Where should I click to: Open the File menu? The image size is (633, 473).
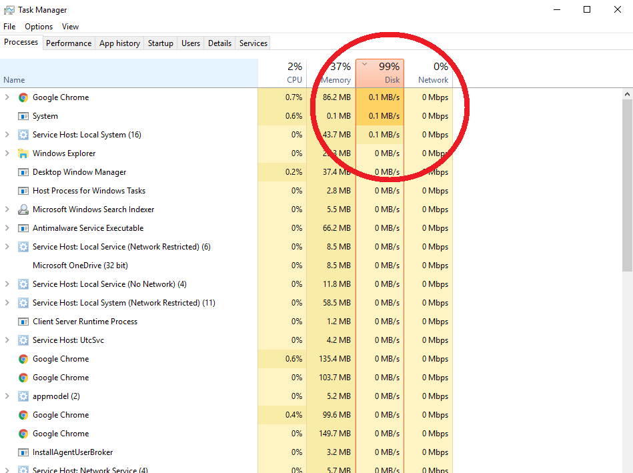pos(9,27)
